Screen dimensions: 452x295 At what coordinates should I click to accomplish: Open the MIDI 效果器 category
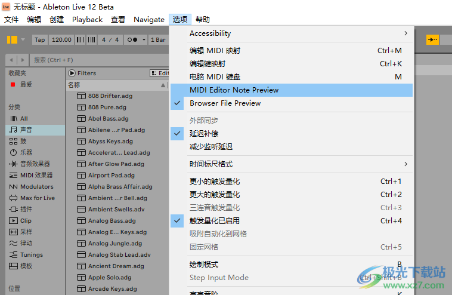[36, 175]
